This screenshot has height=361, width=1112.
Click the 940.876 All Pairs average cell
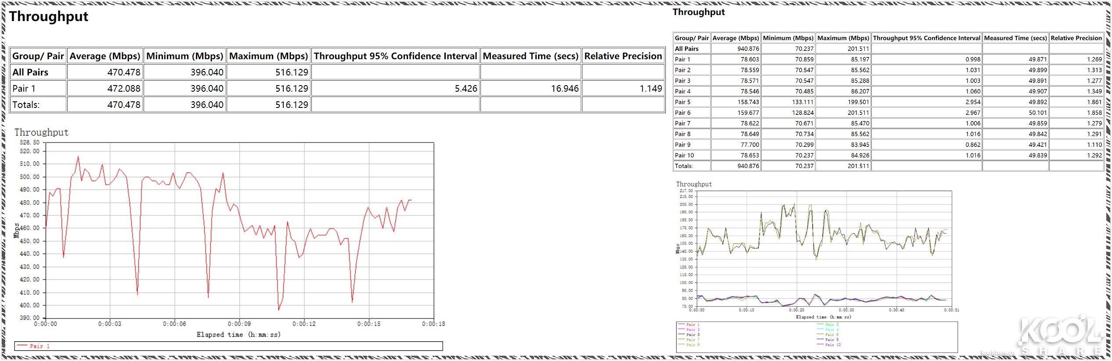pyautogui.click(x=748, y=49)
